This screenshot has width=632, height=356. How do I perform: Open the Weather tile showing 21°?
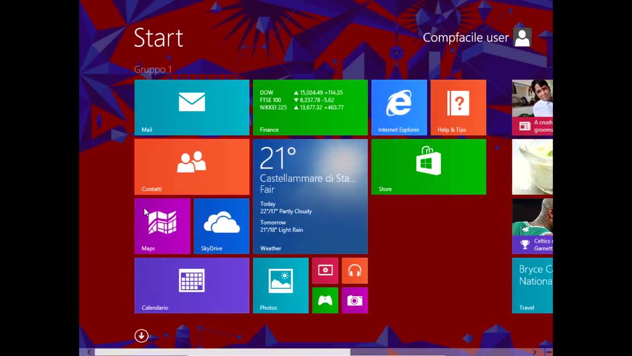point(310,196)
